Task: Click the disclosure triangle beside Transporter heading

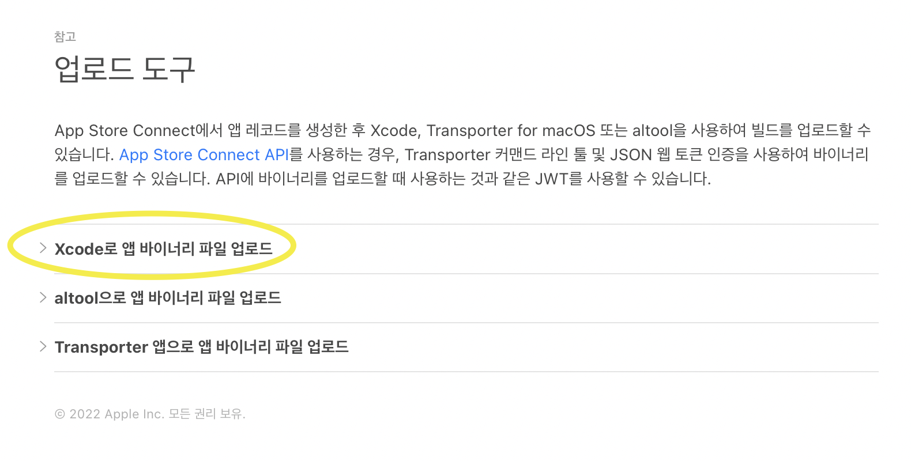Action: click(x=43, y=346)
